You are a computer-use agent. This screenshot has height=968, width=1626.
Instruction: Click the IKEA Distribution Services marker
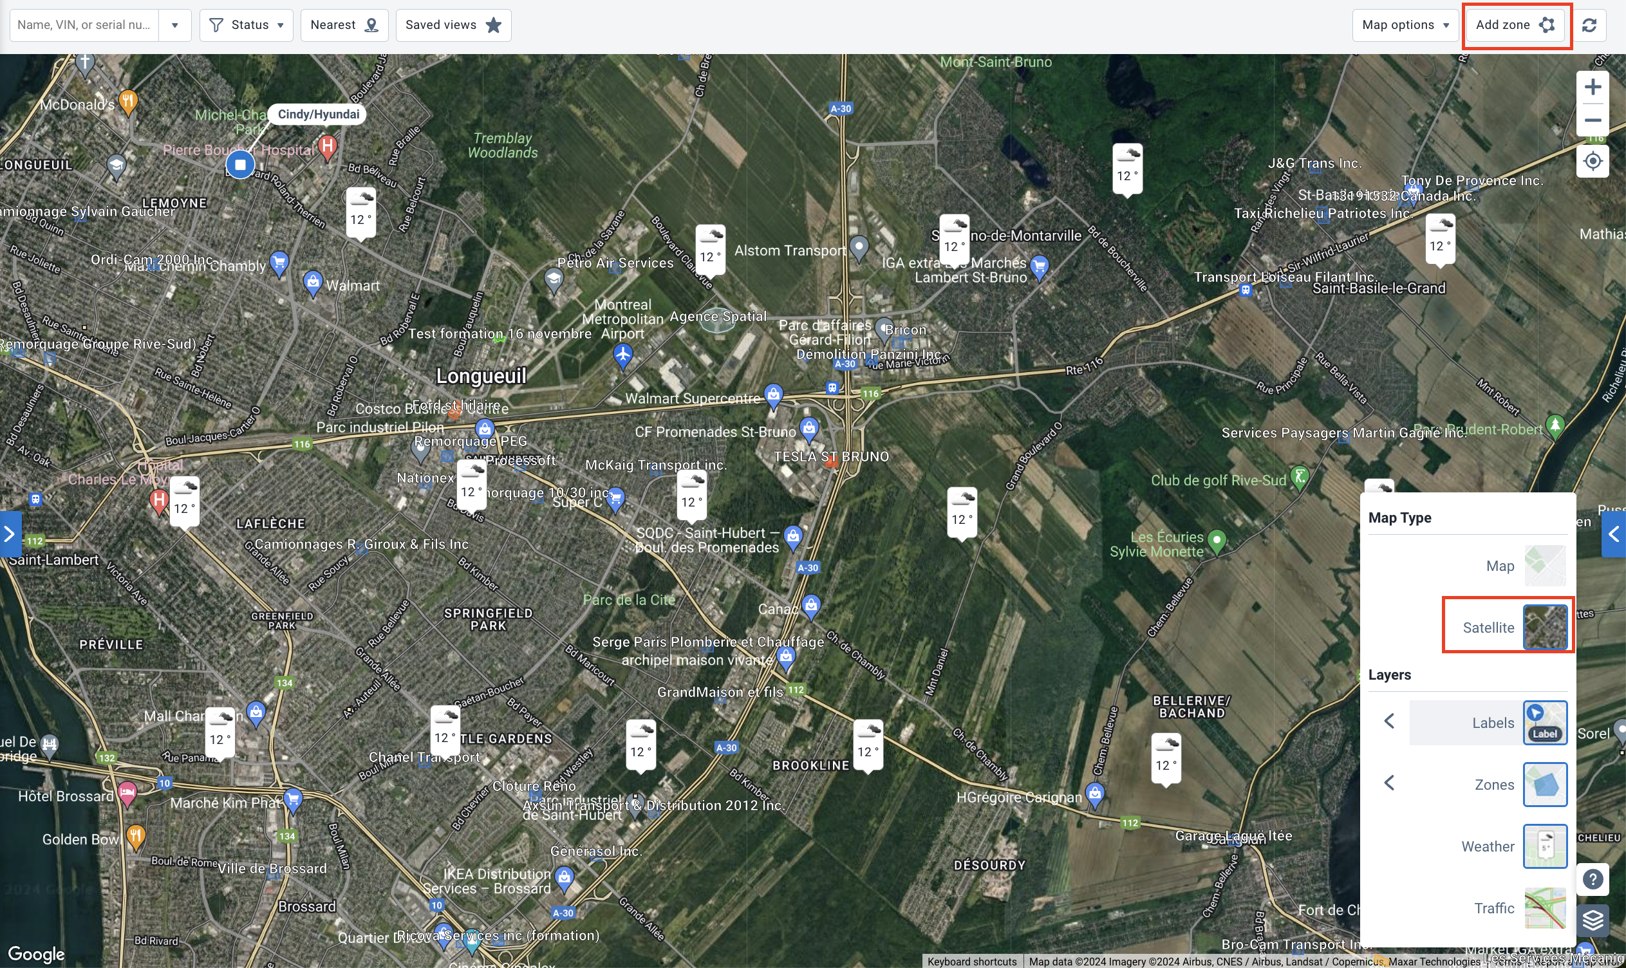tap(565, 878)
